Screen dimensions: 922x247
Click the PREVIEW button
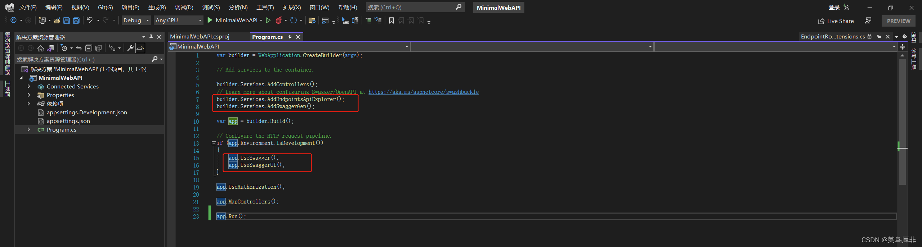899,21
